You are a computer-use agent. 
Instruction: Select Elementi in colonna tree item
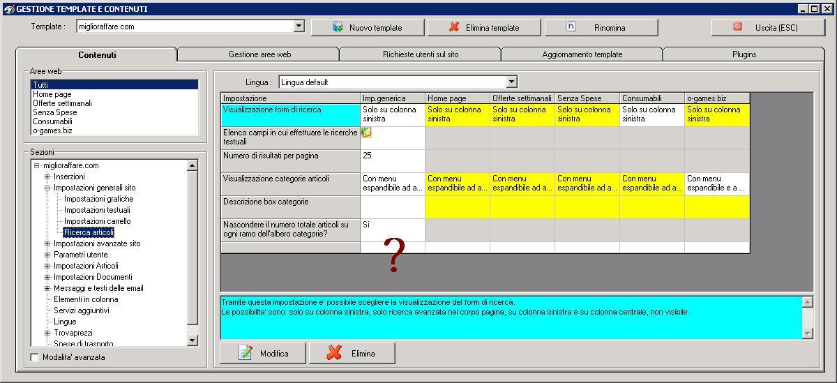coord(86,299)
